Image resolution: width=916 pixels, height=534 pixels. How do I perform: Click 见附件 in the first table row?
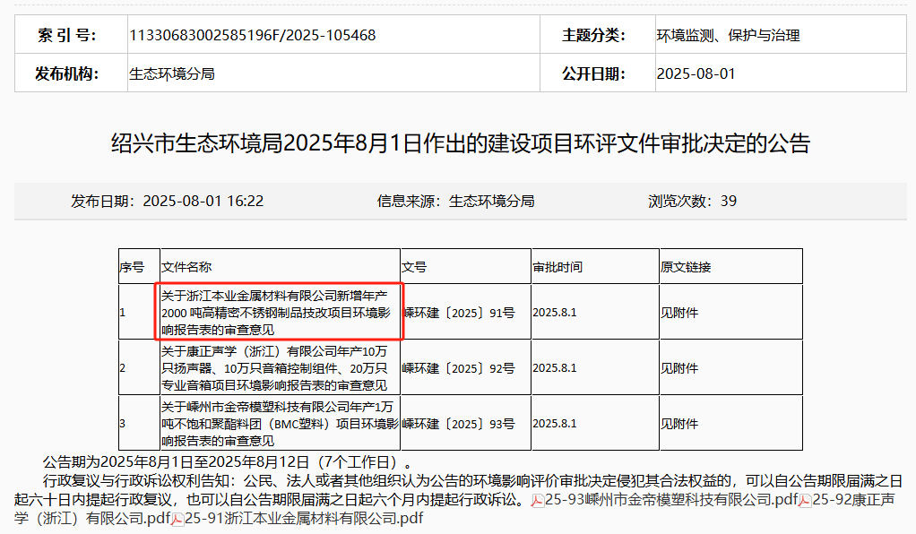click(x=678, y=313)
